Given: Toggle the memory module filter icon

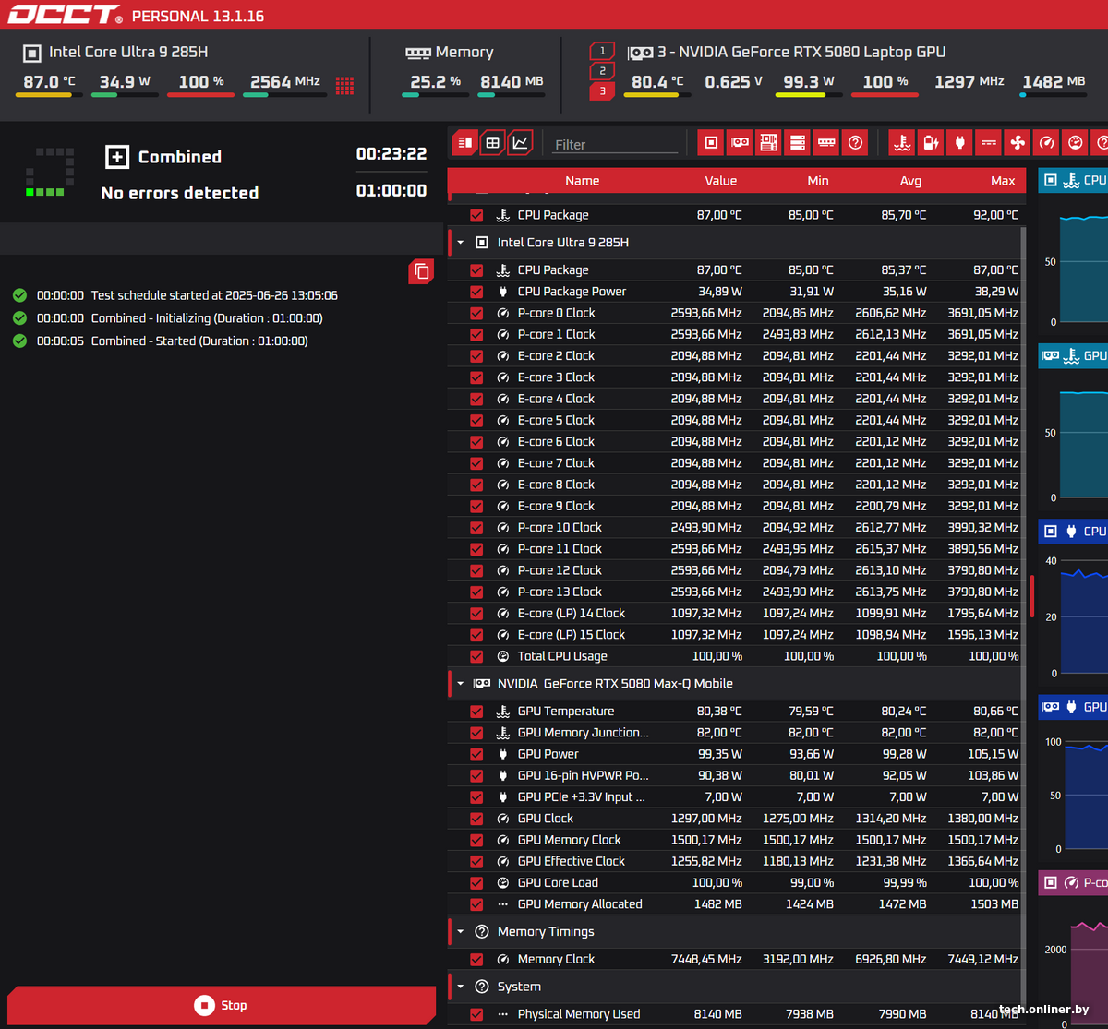Looking at the screenshot, I should click(826, 142).
